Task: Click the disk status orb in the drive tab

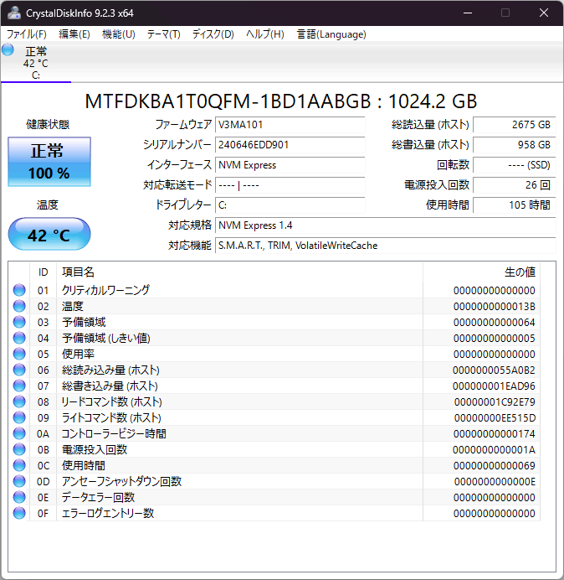Action: (8, 50)
